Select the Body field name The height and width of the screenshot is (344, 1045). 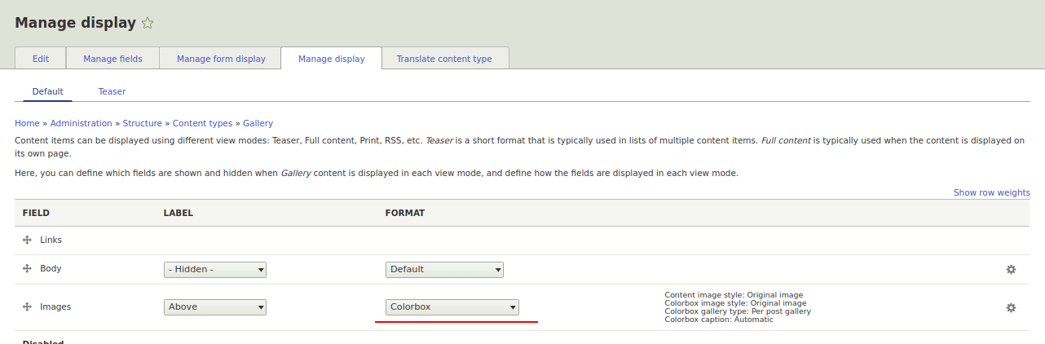tap(51, 268)
